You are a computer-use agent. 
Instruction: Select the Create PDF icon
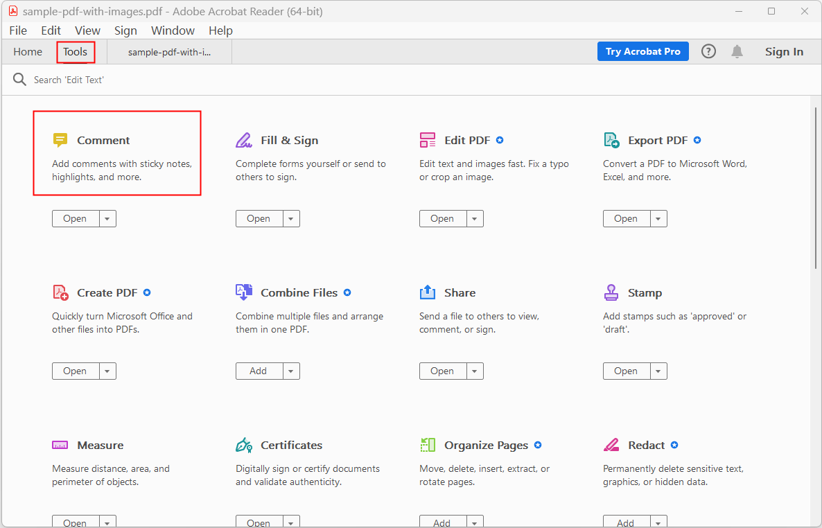60,292
